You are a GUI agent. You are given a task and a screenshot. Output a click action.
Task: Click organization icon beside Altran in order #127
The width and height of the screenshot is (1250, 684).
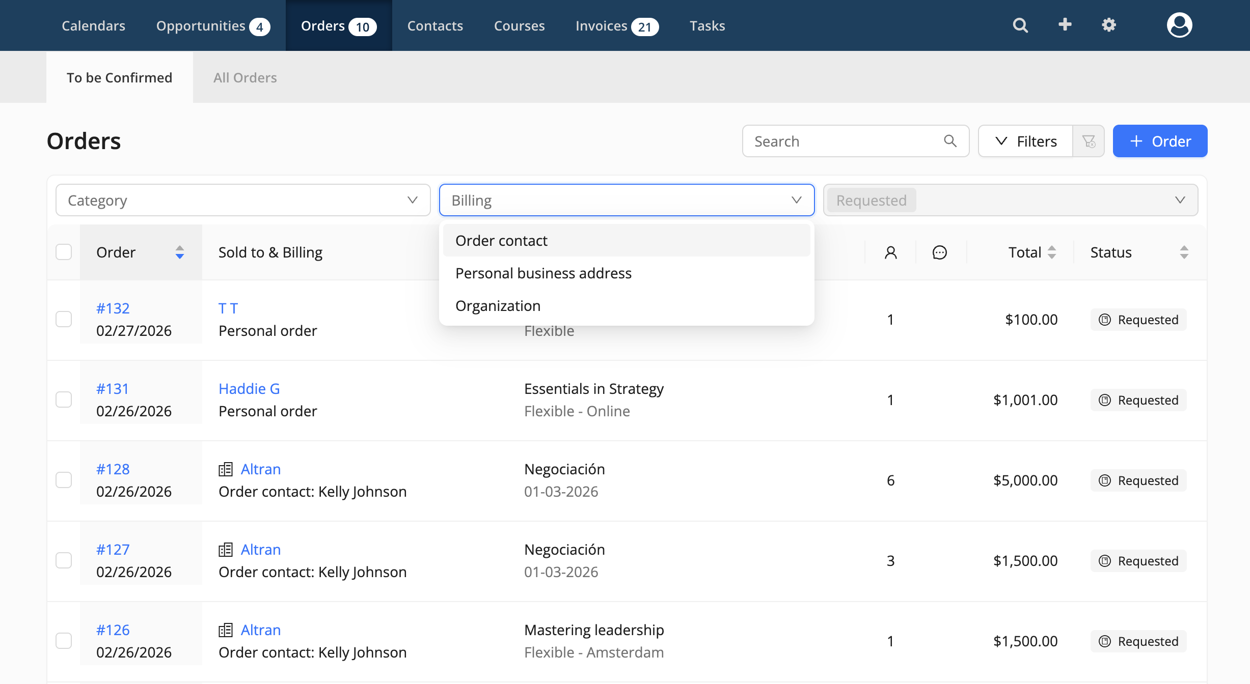pos(226,550)
